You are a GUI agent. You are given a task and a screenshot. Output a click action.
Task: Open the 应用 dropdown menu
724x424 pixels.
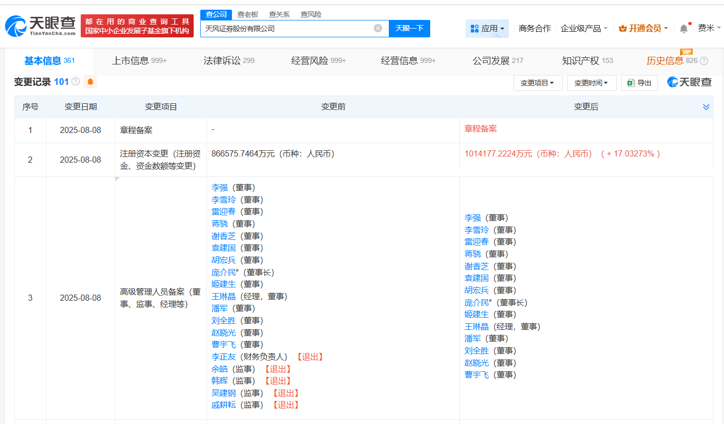(x=487, y=29)
